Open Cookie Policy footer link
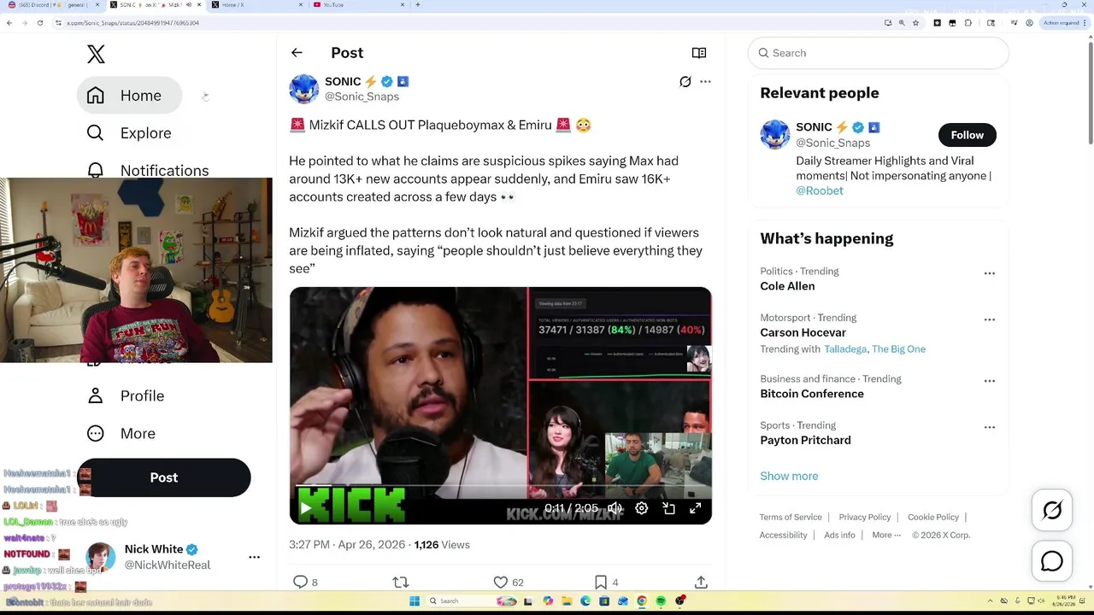This screenshot has height=615, width=1094. (x=933, y=518)
